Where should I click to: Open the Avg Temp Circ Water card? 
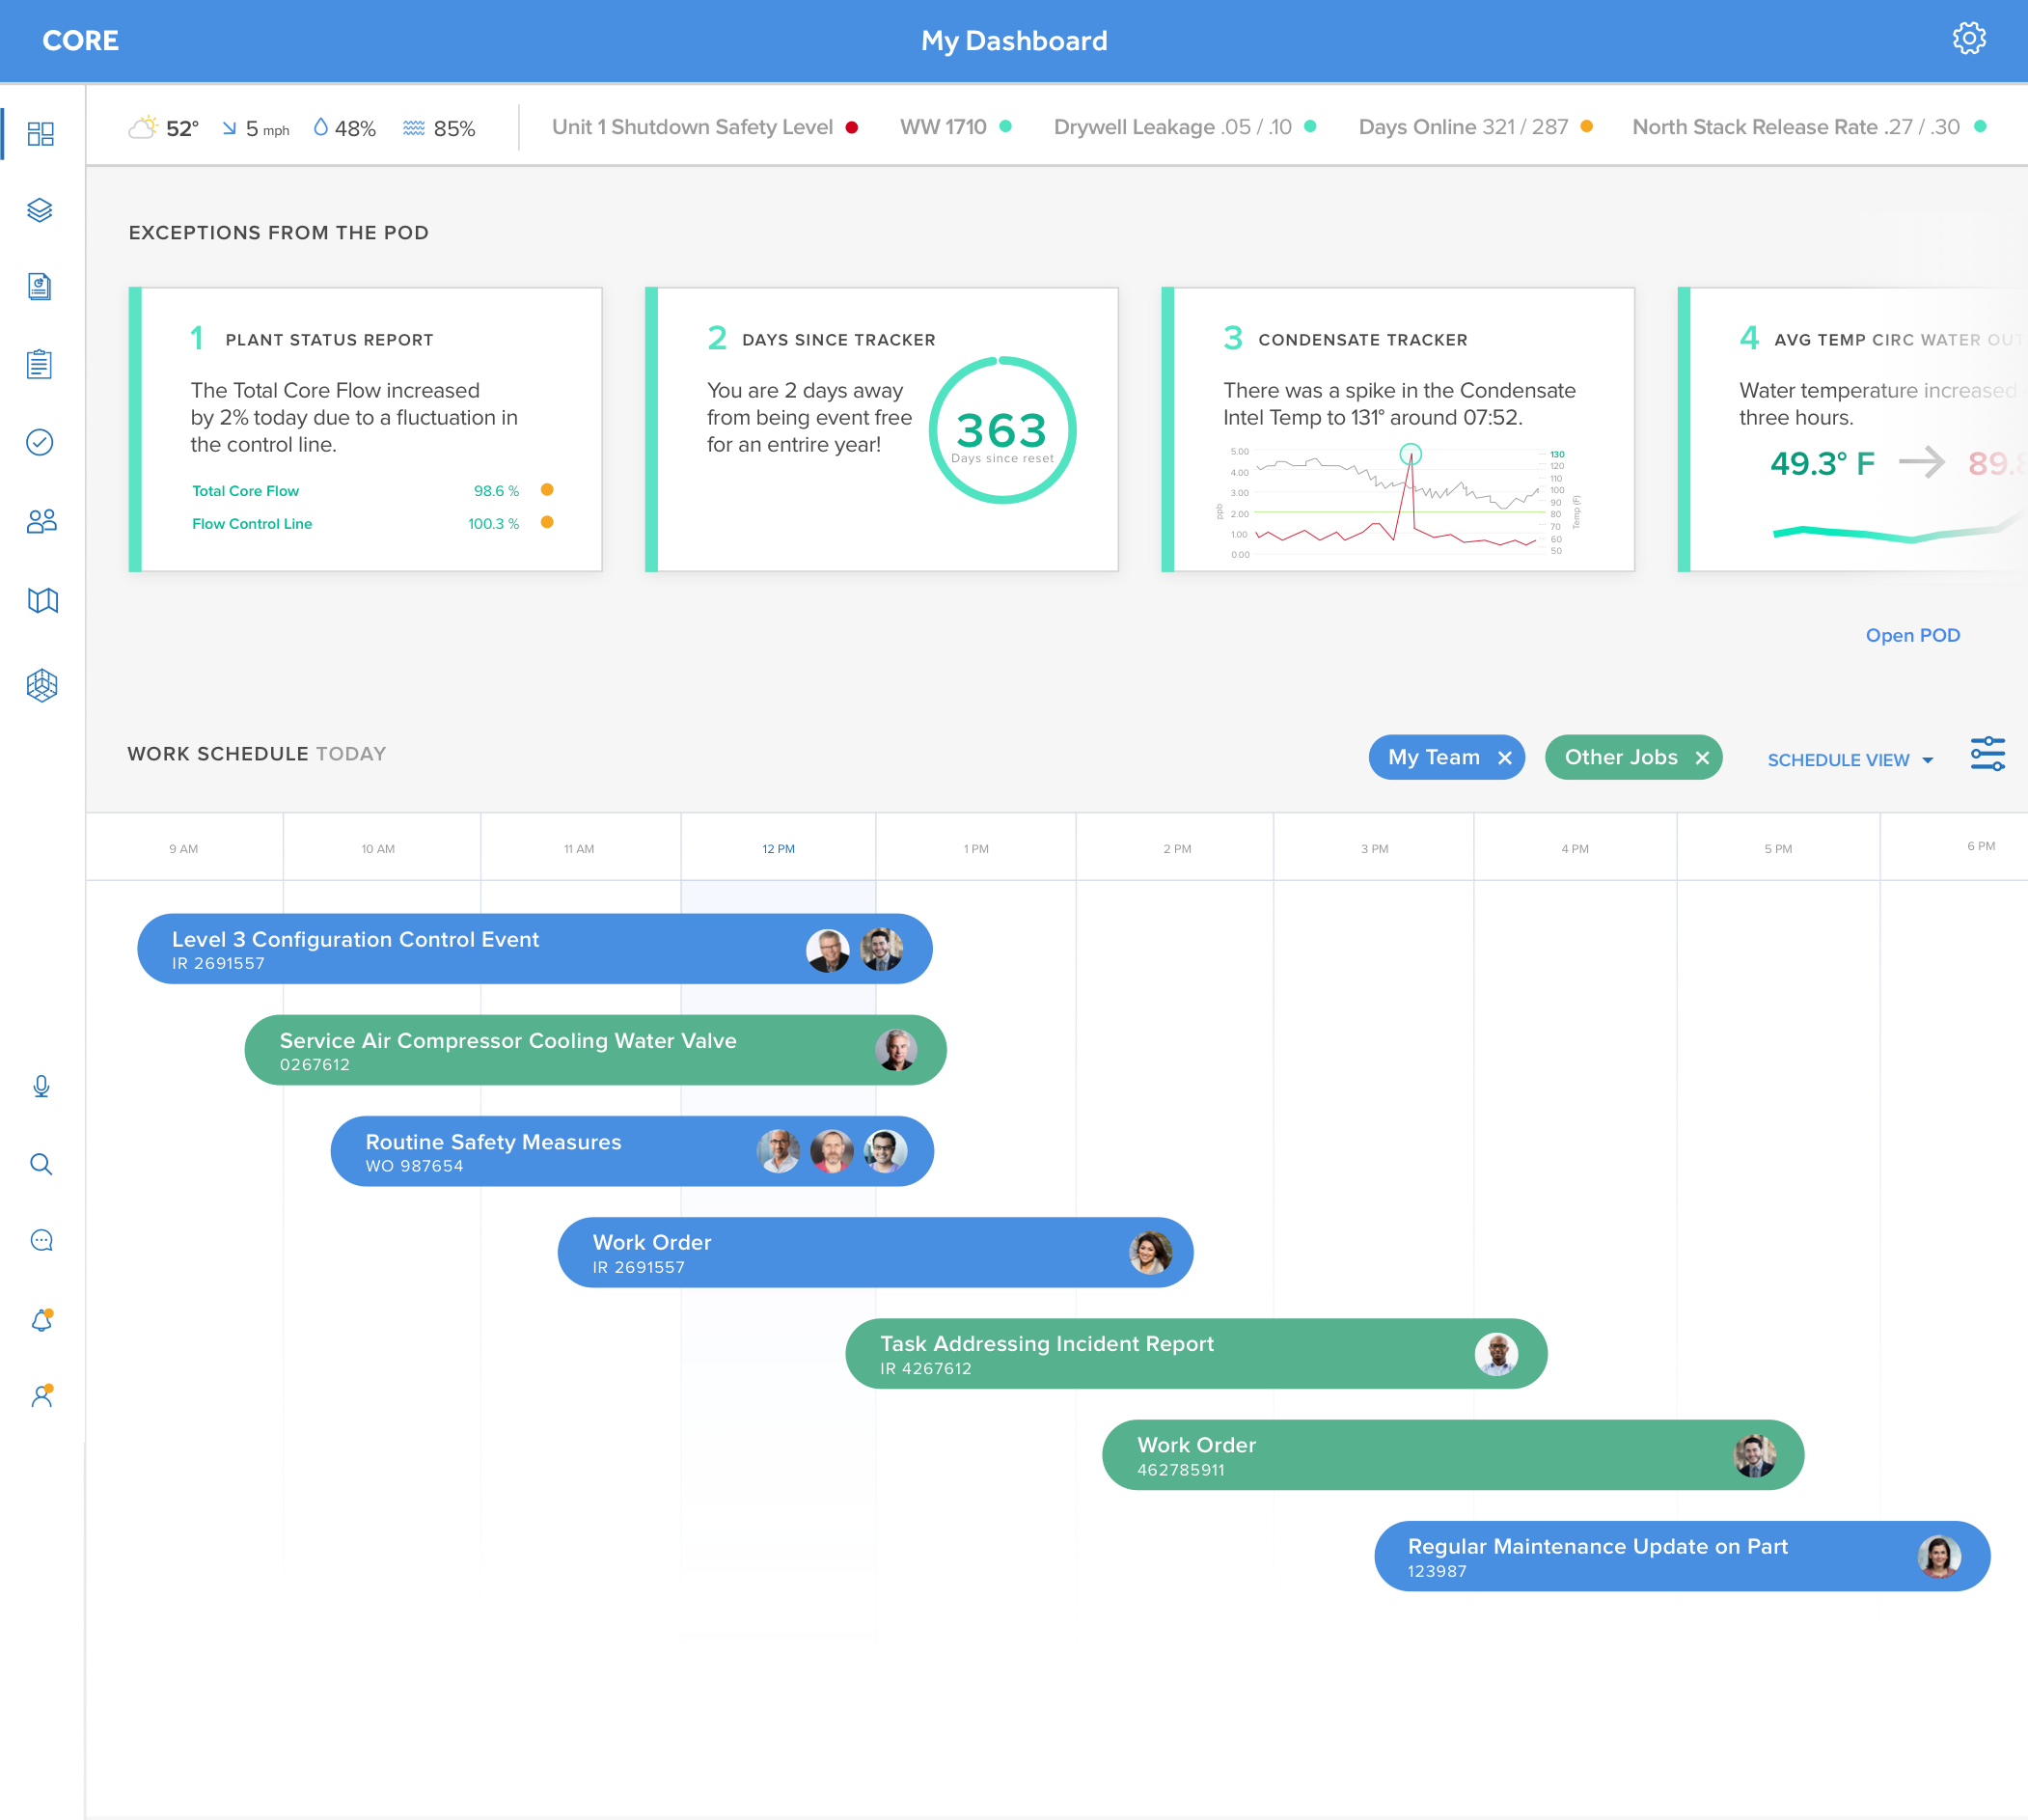coord(1852,429)
